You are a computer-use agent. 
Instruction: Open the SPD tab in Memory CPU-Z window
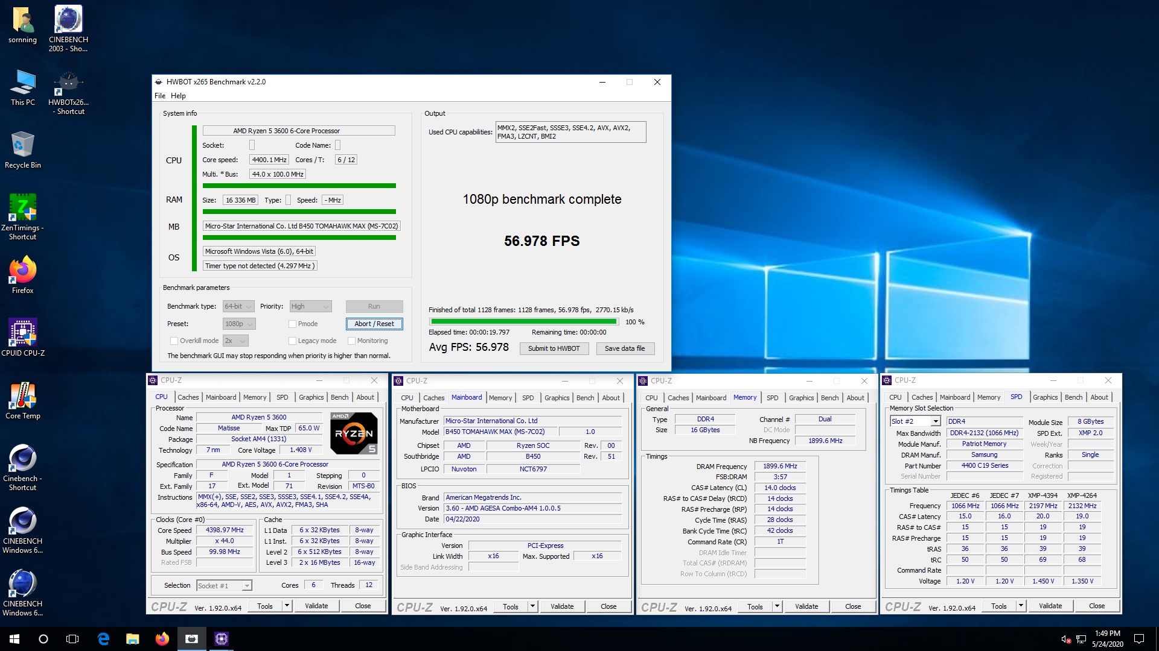[x=772, y=398]
